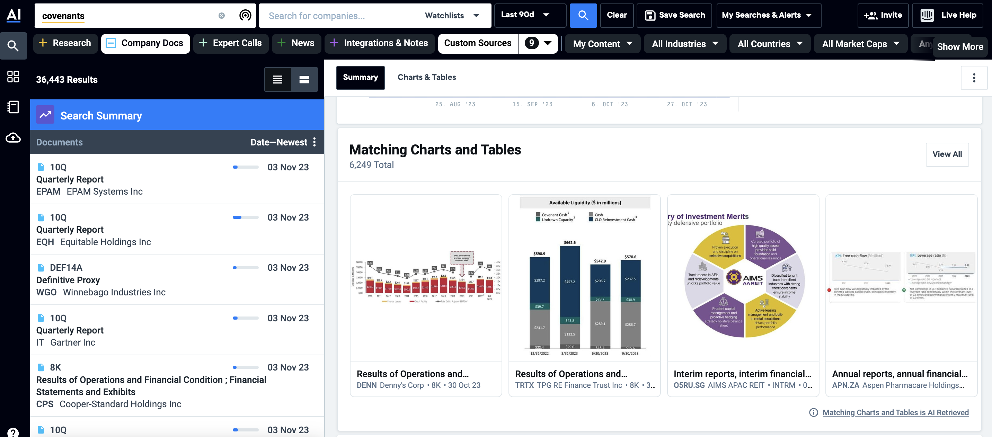Open the Last 90d date range dropdown
This screenshot has height=437, width=992.
[x=530, y=15]
